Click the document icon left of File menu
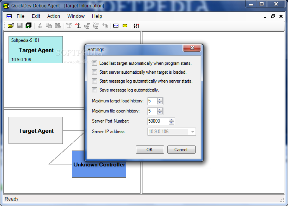This screenshot has height=206, width=288. pos(9,16)
